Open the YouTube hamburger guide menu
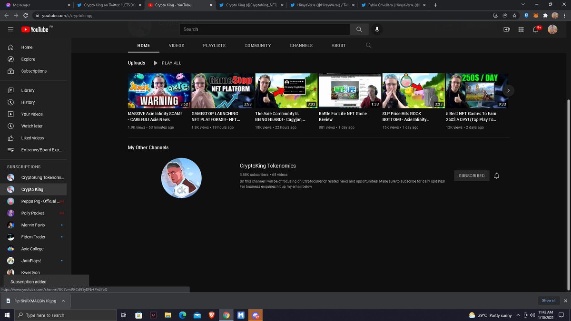 [x=10, y=29]
